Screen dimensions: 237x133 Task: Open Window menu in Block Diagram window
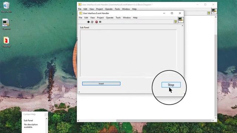126,9
